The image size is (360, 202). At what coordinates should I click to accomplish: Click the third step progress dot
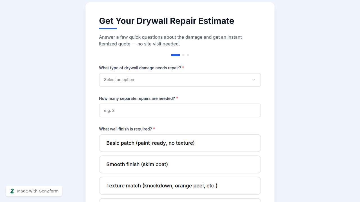coord(188,55)
